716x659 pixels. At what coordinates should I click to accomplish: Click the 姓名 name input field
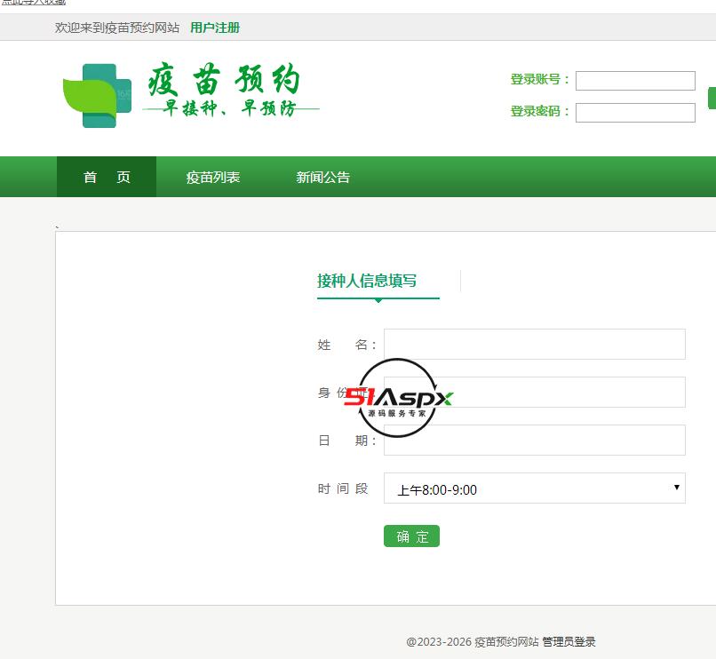point(534,344)
